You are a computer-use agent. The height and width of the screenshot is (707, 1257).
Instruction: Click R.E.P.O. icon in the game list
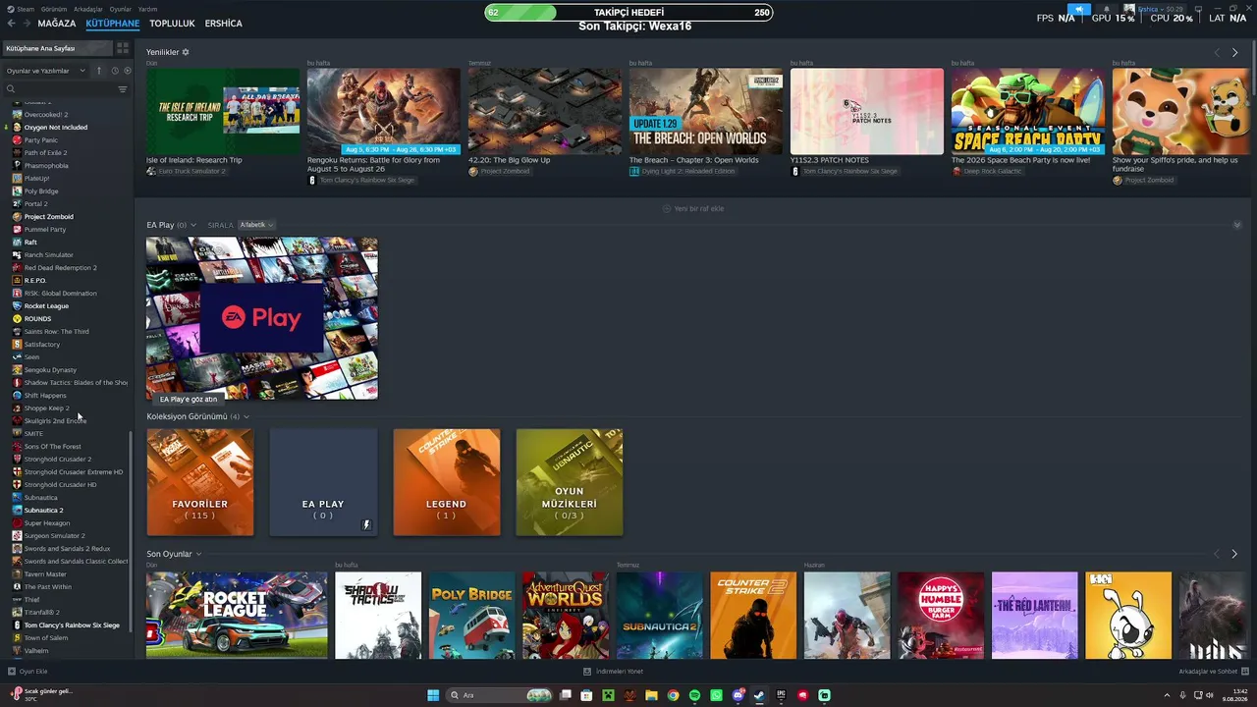coord(17,281)
